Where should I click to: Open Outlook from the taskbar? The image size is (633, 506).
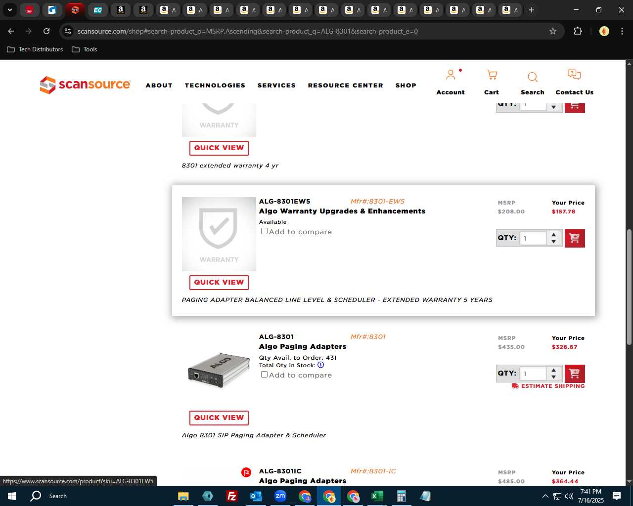click(x=256, y=496)
